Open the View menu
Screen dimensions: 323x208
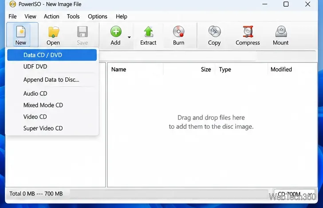point(30,16)
